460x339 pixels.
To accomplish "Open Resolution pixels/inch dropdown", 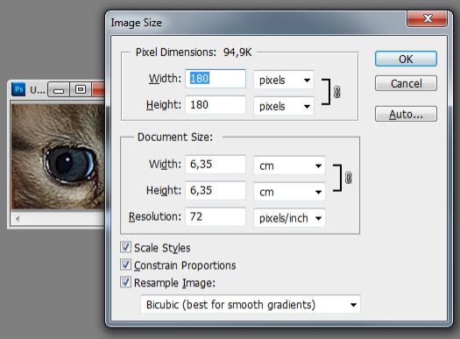I will (289, 218).
